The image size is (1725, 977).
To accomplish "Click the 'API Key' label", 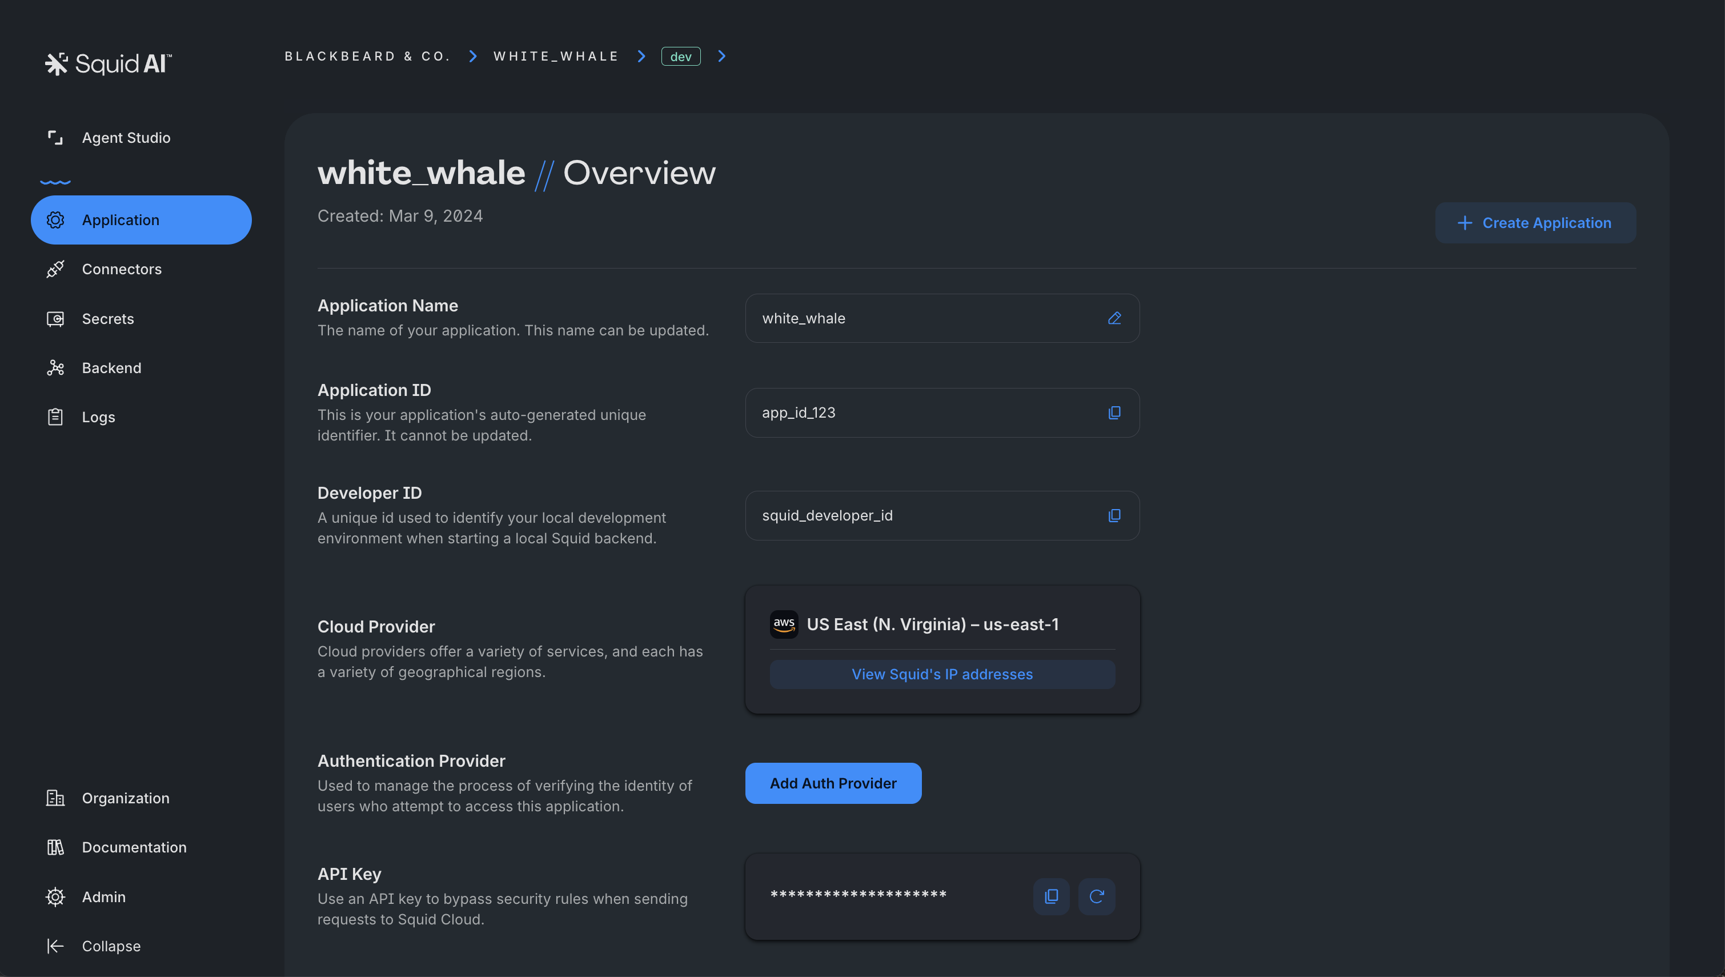I will [350, 874].
